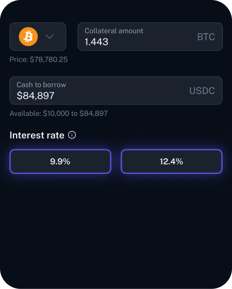Open the Interest rate info icon

(72, 135)
